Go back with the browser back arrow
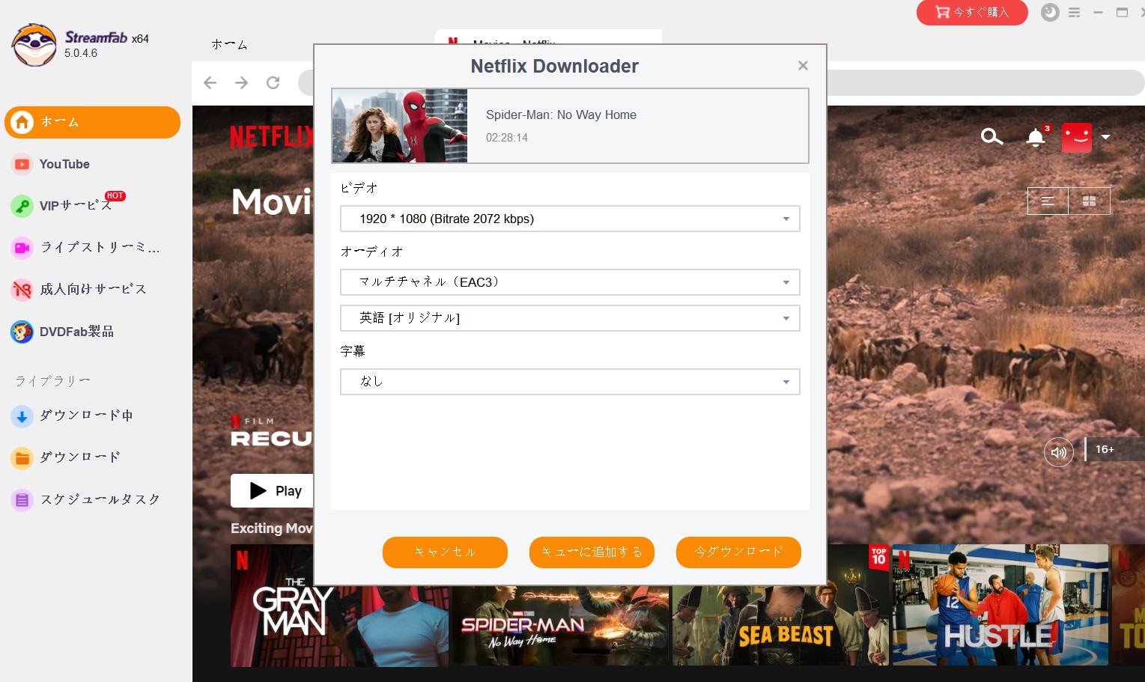 tap(210, 82)
